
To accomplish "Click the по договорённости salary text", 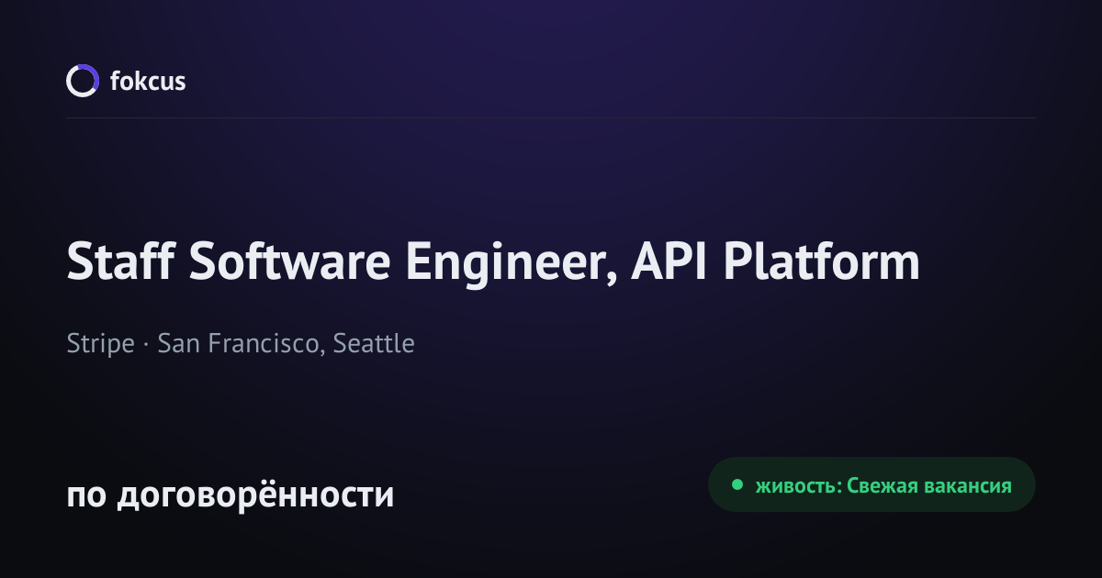I will point(231,495).
